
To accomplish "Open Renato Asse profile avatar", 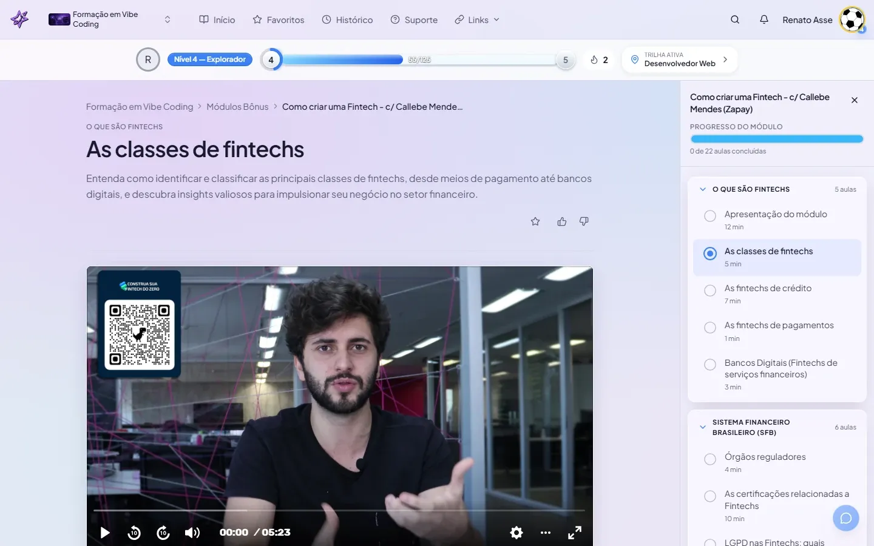I will 852,19.
